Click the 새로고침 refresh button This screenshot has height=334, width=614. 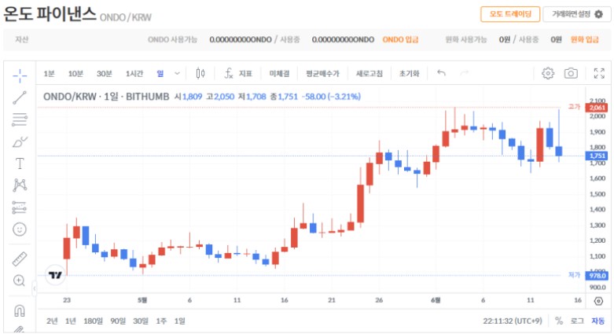pos(370,74)
